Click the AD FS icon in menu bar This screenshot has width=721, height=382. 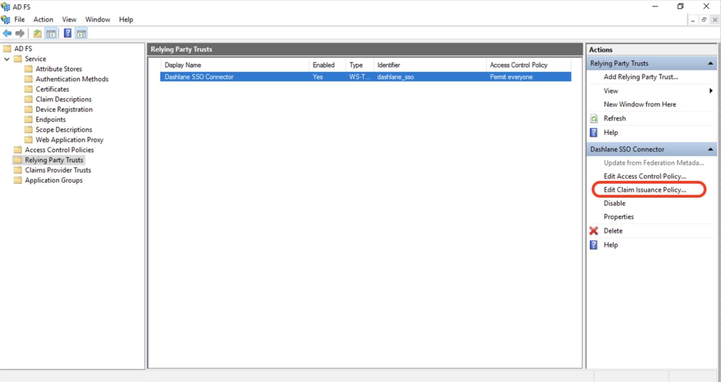(x=6, y=19)
